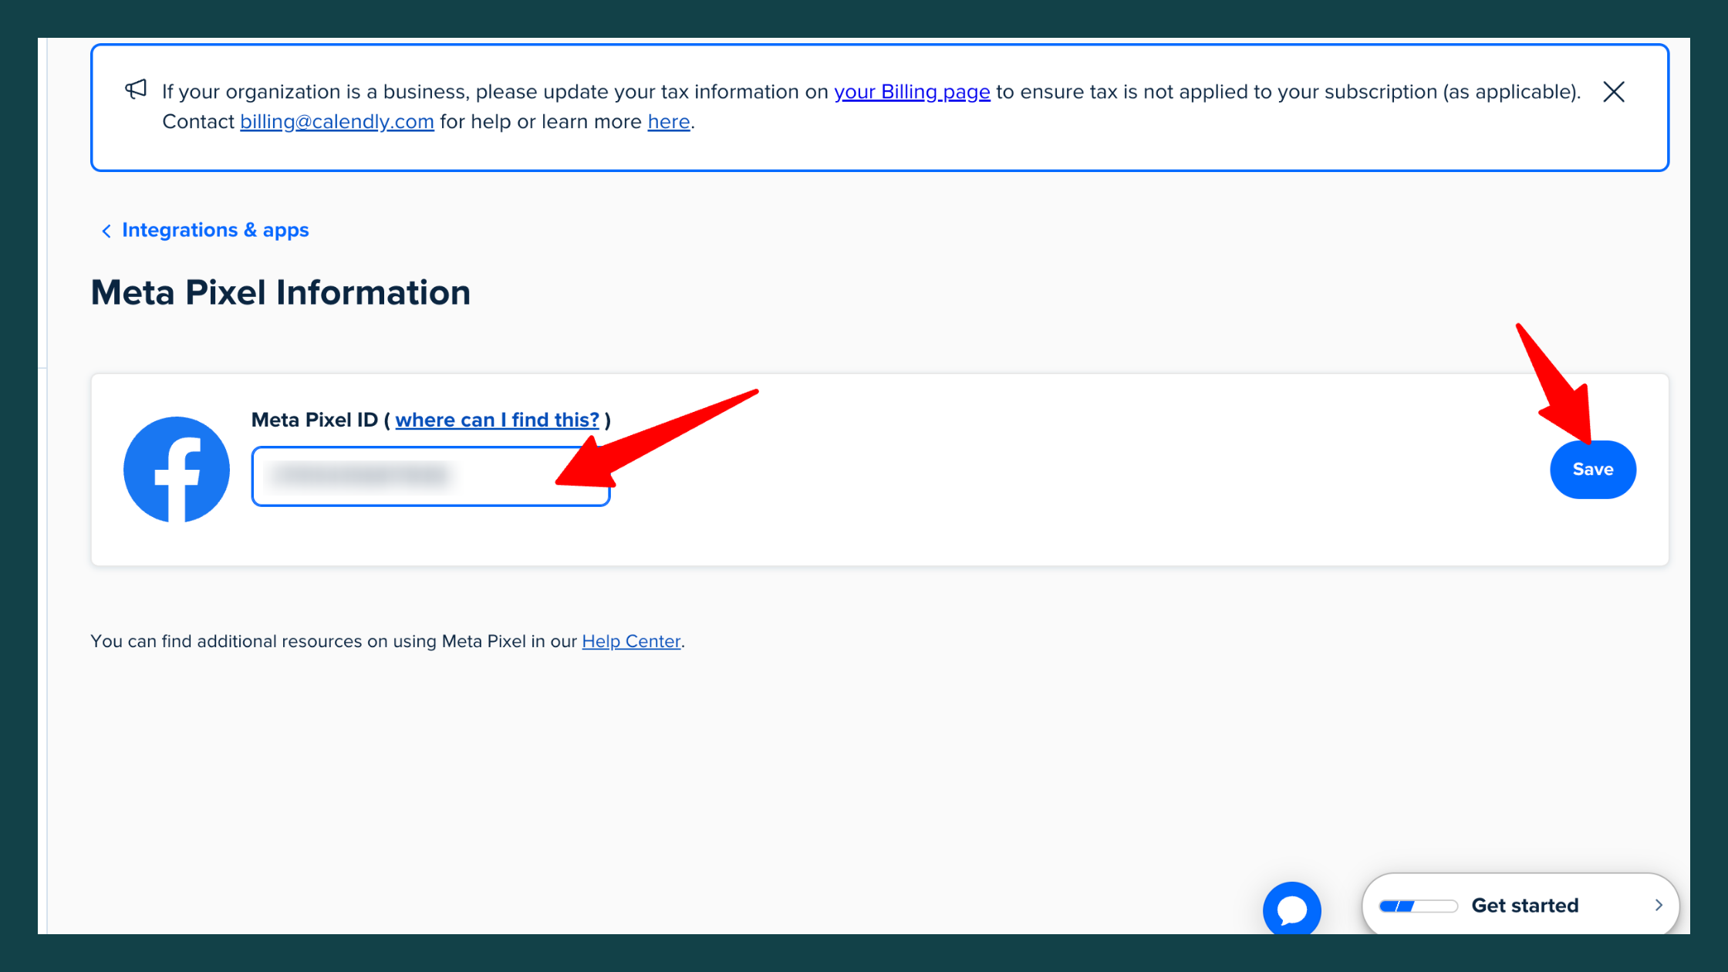This screenshot has width=1728, height=972.
Task: Open the chat support bubble
Action: point(1291,910)
